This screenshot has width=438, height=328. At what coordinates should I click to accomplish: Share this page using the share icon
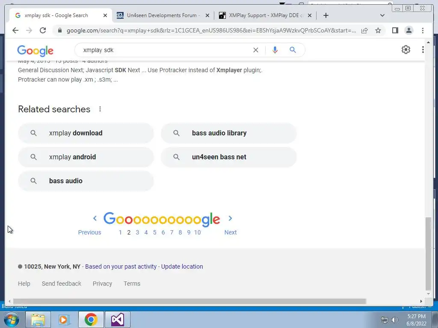click(364, 30)
